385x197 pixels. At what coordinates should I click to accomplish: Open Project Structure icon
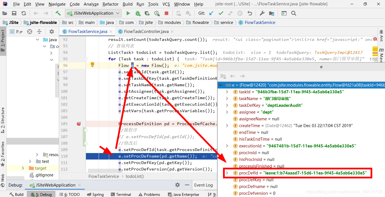click(x=272, y=13)
